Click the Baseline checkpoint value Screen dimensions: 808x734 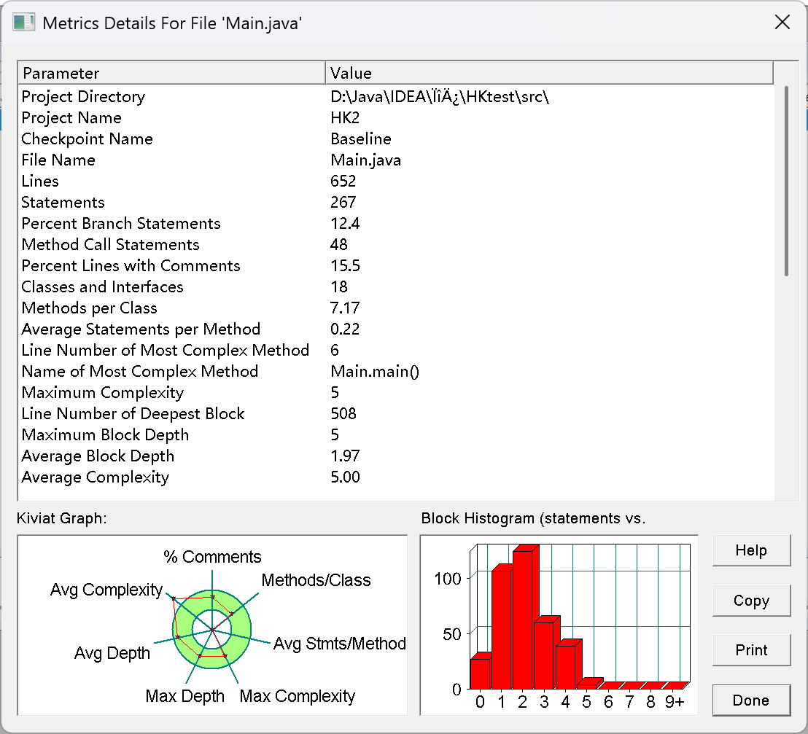pos(361,138)
